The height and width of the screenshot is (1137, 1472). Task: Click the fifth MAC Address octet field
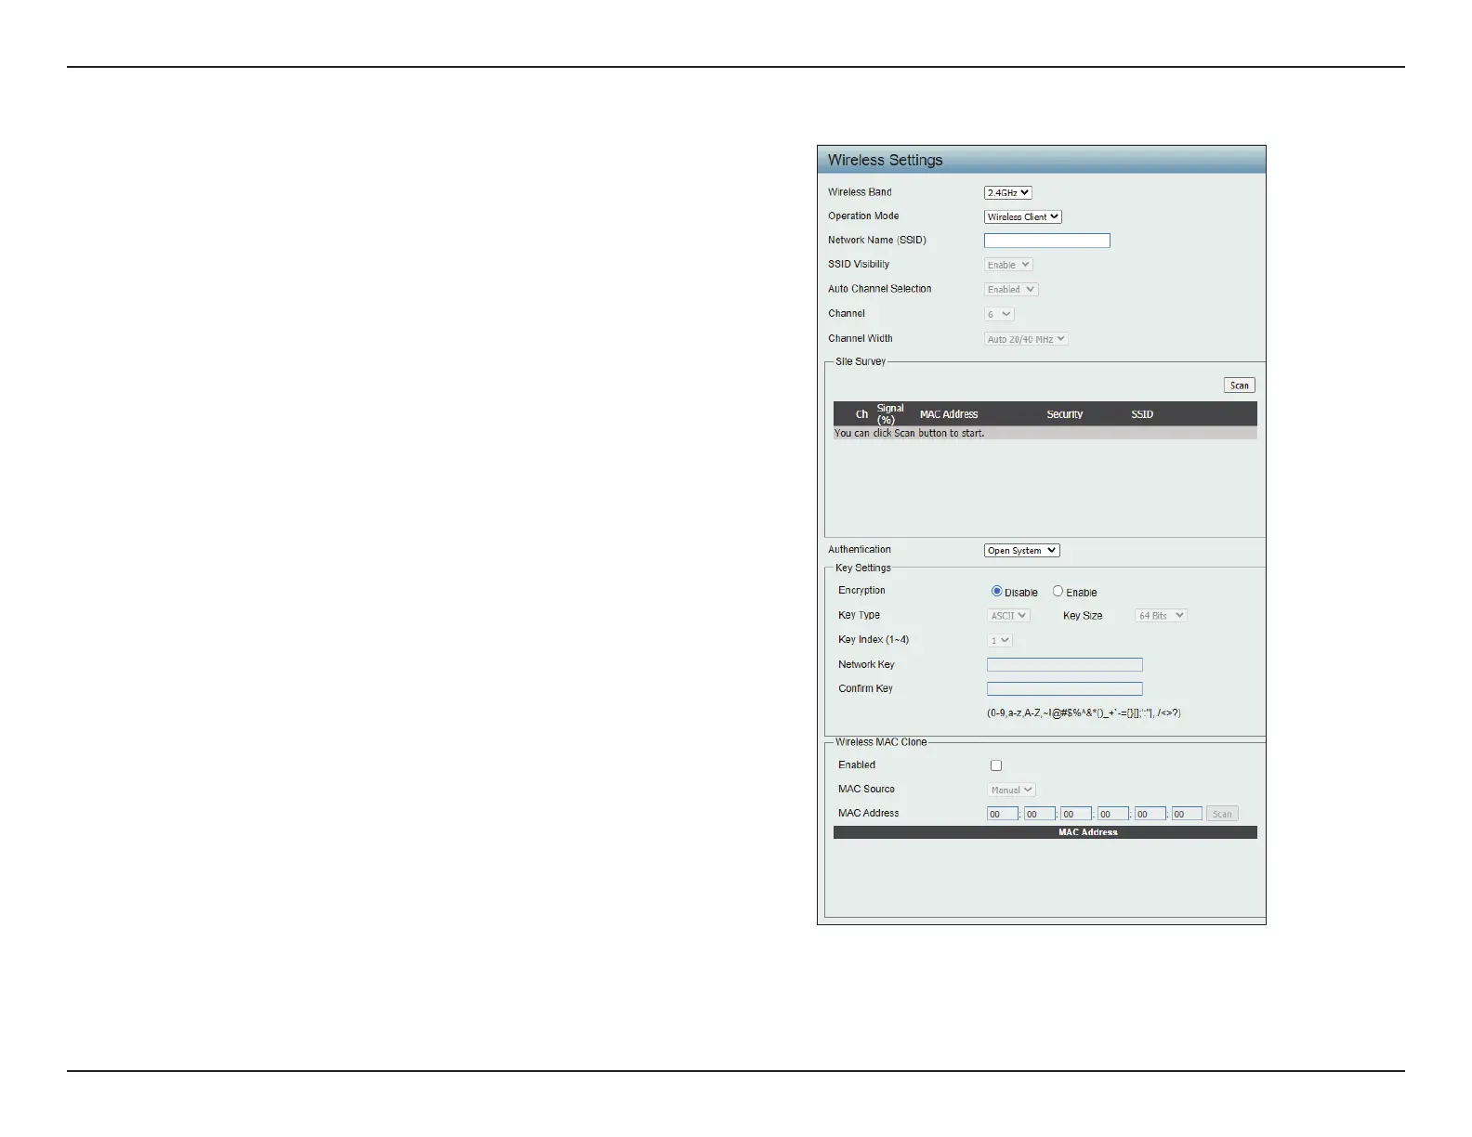pos(1150,815)
